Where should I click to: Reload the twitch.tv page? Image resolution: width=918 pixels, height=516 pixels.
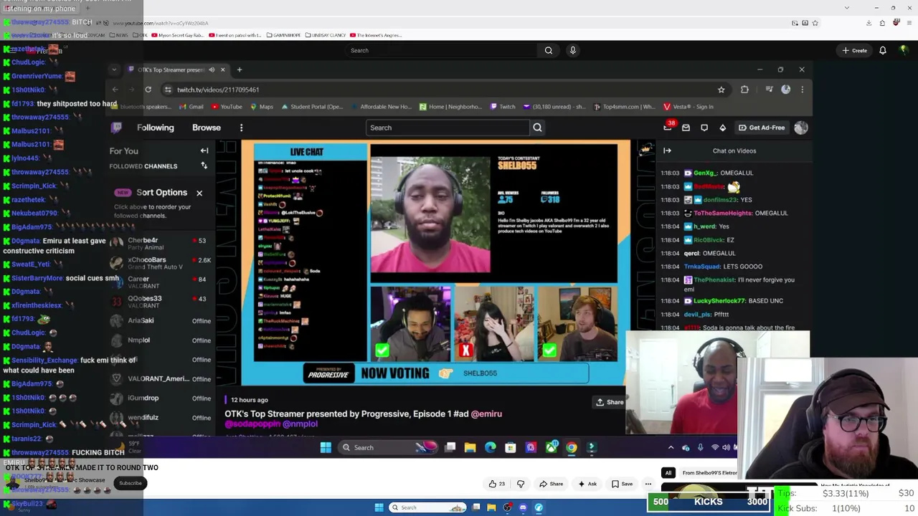pyautogui.click(x=148, y=90)
